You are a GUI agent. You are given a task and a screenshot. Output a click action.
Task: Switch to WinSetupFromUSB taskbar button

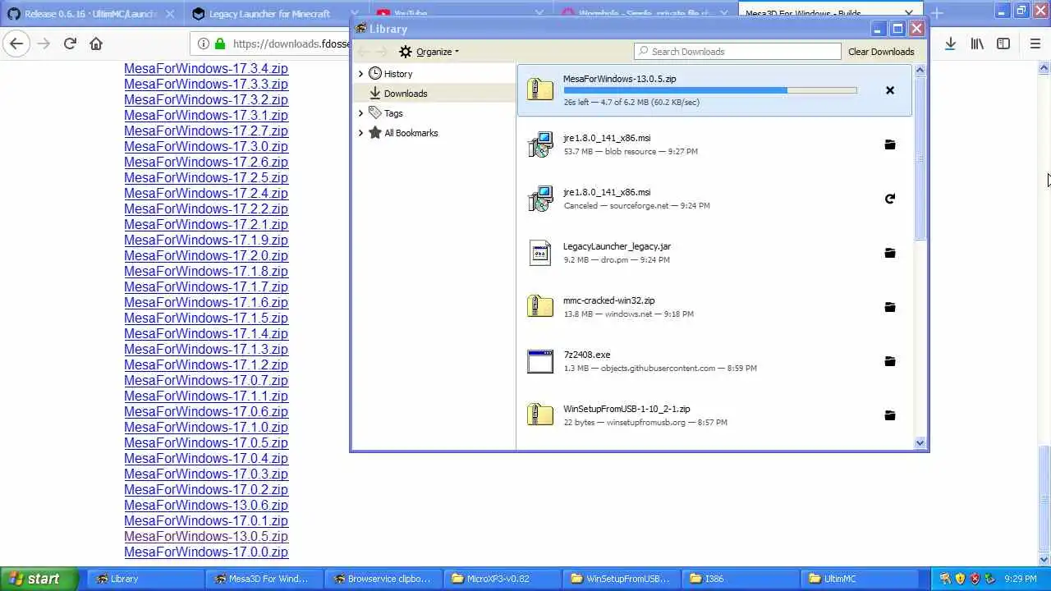[x=621, y=579]
